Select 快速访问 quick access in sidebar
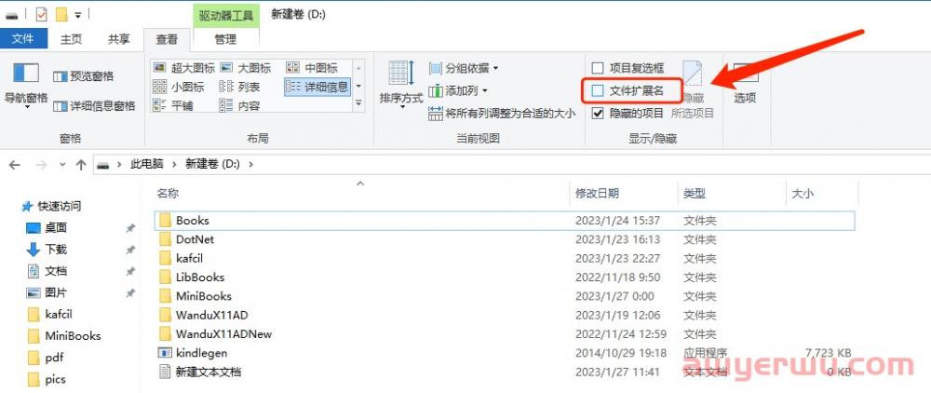The image size is (931, 393). coord(51,206)
